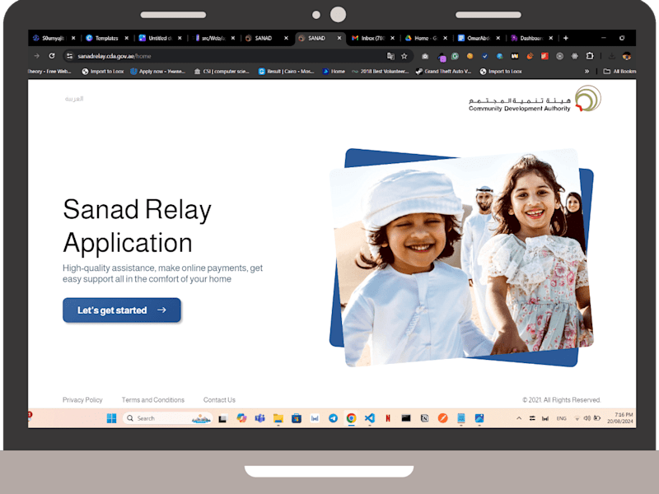The image size is (659, 494).
Task: Click the Let's get started button
Action: (x=121, y=310)
